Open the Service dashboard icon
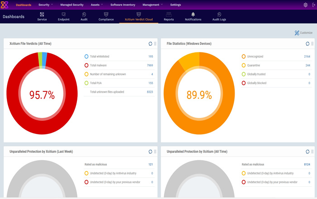The height and width of the screenshot is (199, 317). coord(42,14)
